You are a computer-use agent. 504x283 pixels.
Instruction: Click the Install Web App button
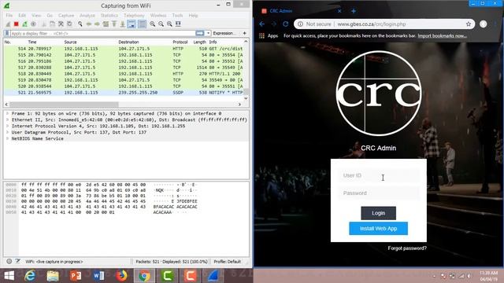[x=378, y=229]
